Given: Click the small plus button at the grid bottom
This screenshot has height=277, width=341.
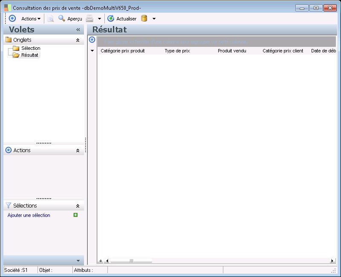Looking at the screenshot, I should point(101,261).
